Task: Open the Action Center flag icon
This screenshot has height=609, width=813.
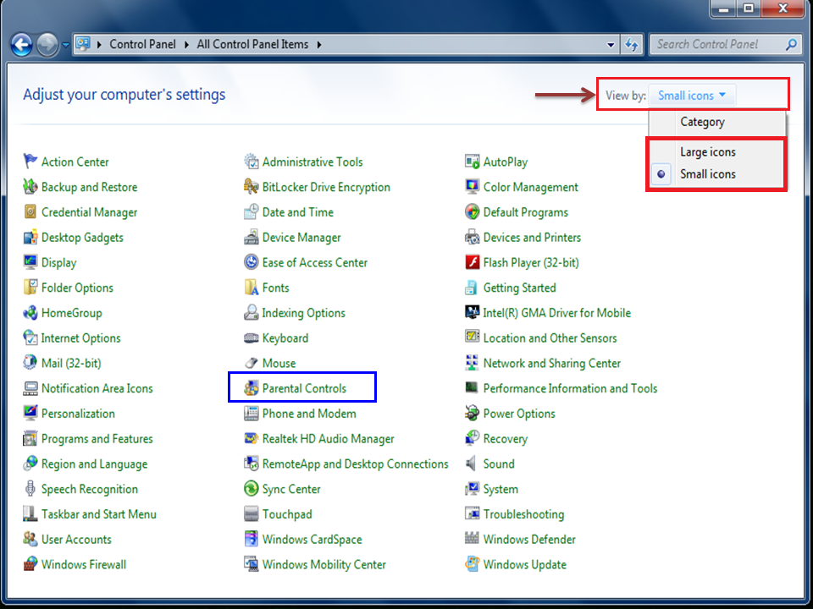Action: coord(30,161)
